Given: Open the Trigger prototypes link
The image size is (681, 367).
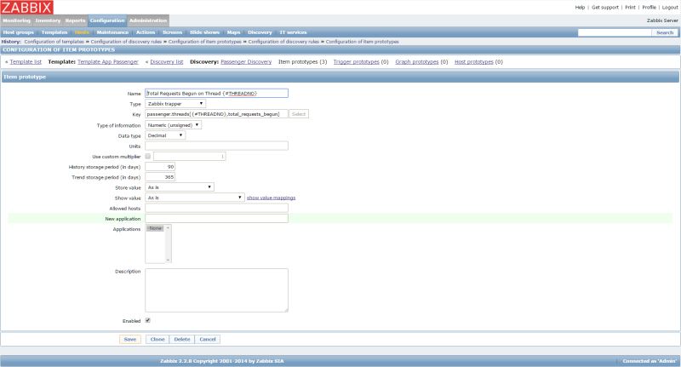Looking at the screenshot, I should (356, 62).
